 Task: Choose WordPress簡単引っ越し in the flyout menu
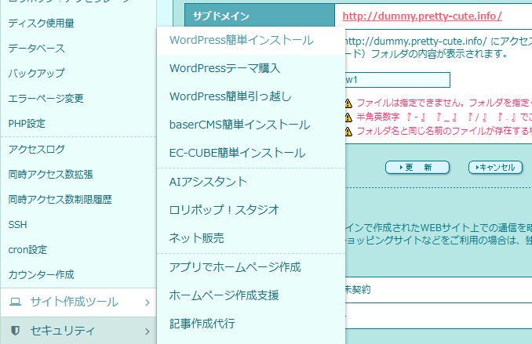point(230,96)
